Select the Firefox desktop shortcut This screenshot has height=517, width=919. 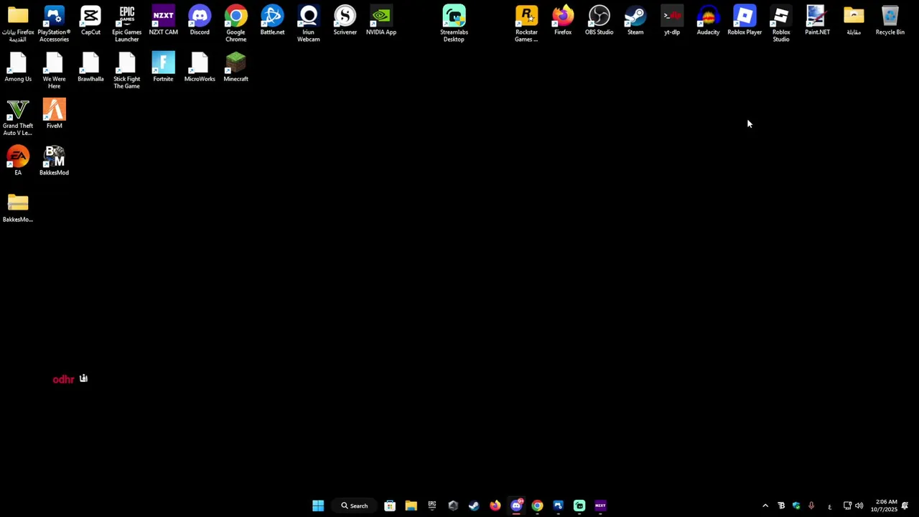point(563,20)
